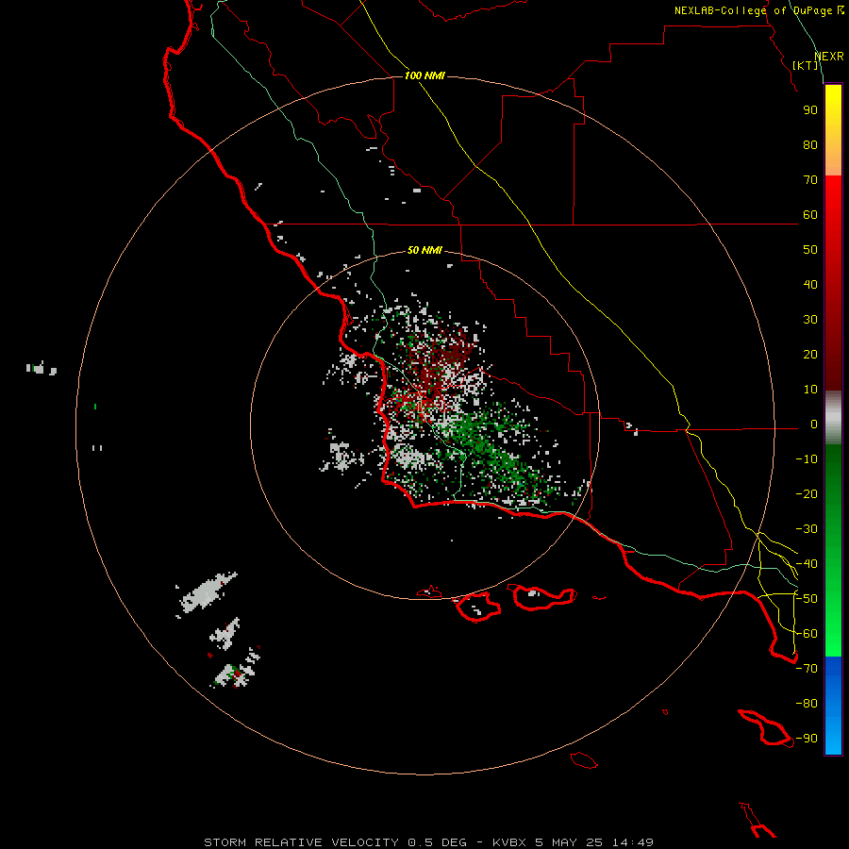Click the 50 NMI range ring label
Screen dimensions: 849x849
pos(424,250)
